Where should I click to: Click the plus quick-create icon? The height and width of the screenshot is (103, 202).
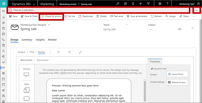point(141,4)
